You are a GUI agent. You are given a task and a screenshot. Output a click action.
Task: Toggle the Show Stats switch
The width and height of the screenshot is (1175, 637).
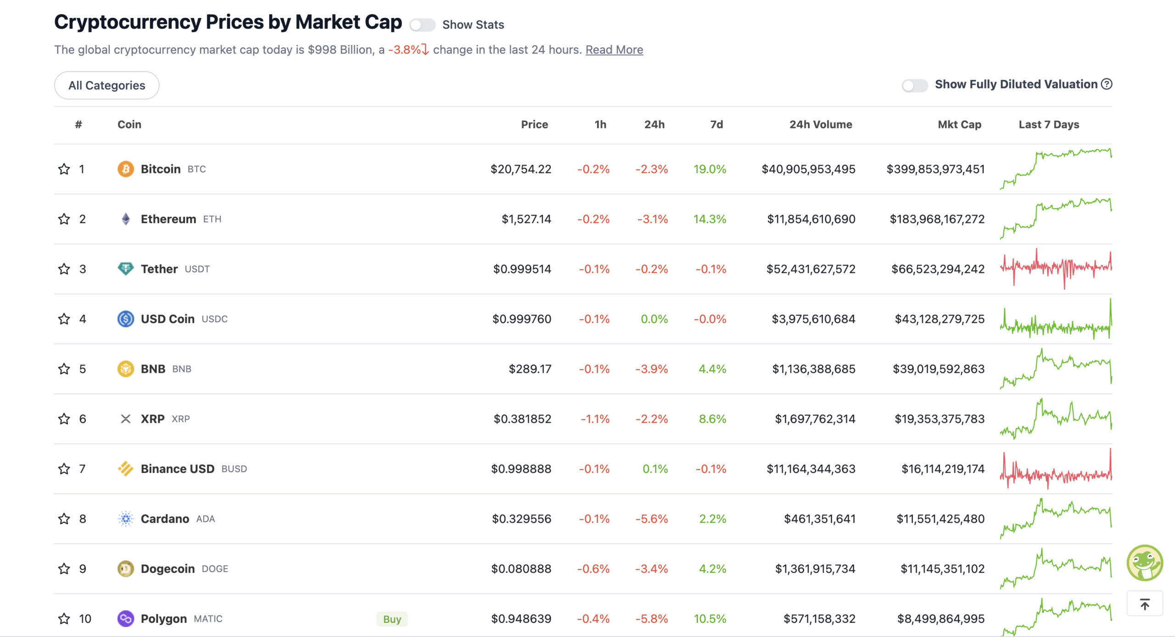tap(423, 25)
